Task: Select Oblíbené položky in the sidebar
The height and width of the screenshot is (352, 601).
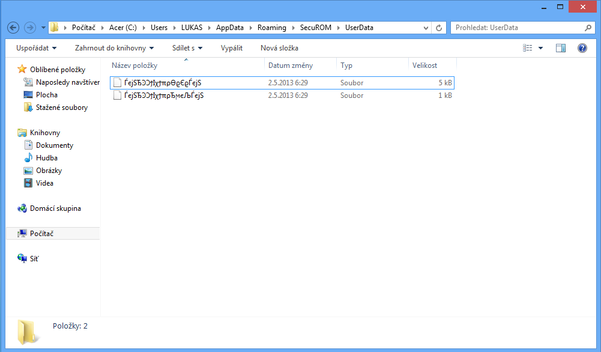Action: pos(58,70)
